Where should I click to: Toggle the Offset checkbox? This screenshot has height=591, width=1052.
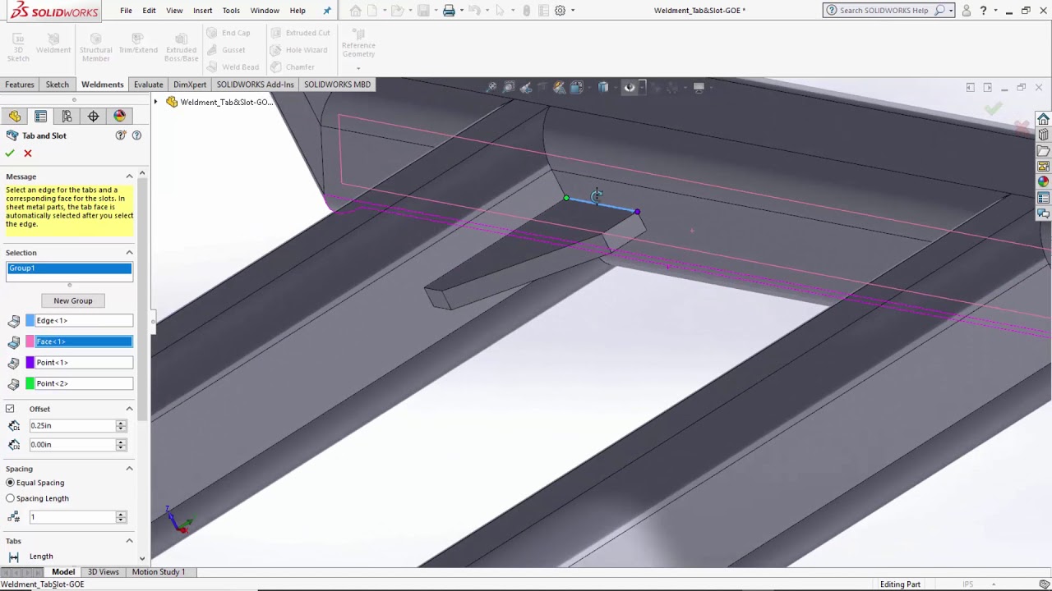(x=10, y=409)
